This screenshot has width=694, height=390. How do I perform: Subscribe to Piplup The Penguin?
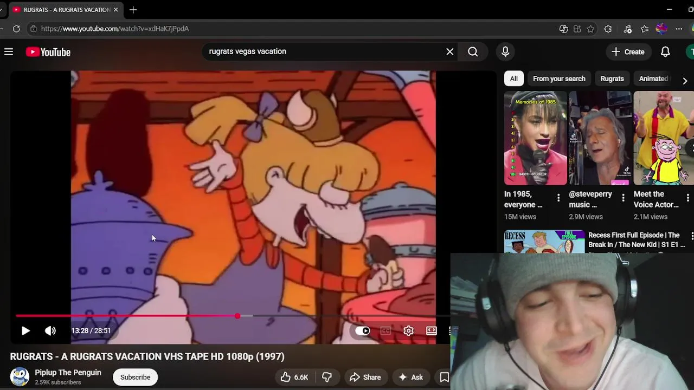(135, 377)
